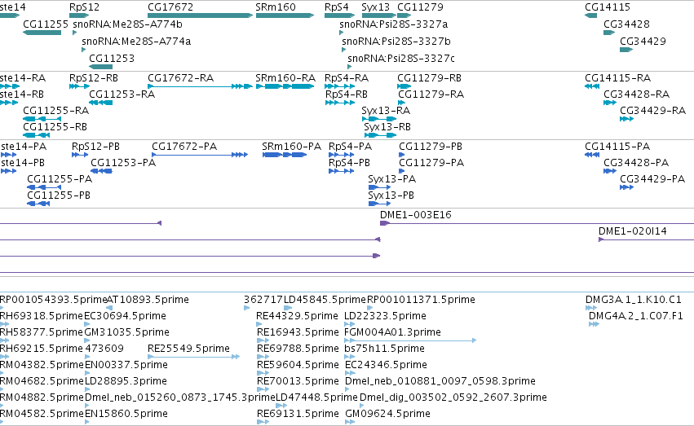Select transcript CG34428-RA
Screen dimensions: 694x426
tap(610, 103)
